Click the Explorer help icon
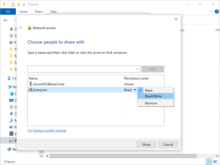220x165 pixels. pos(217,11)
